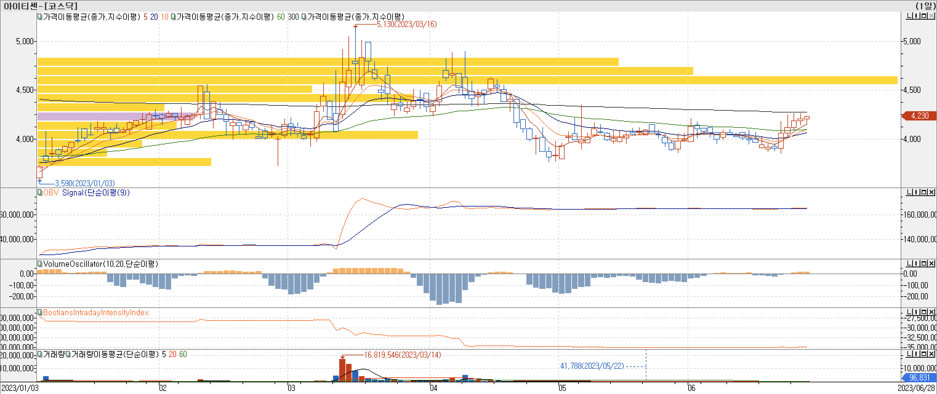Image resolution: width=937 pixels, height=394 pixels.
Task: Click the 5,130(2023/03/16) high price marker
Action: pyautogui.click(x=406, y=24)
